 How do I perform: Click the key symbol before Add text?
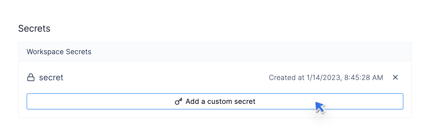point(179,101)
